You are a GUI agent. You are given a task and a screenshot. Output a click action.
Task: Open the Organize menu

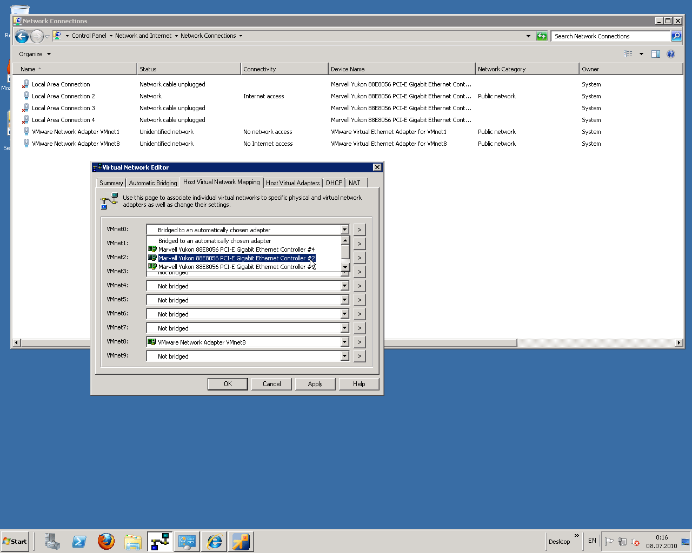pyautogui.click(x=35, y=54)
